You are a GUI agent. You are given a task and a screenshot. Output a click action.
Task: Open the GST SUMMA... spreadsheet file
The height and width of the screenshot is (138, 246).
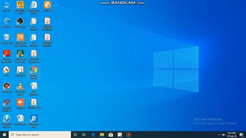pyautogui.click(x=34, y=89)
